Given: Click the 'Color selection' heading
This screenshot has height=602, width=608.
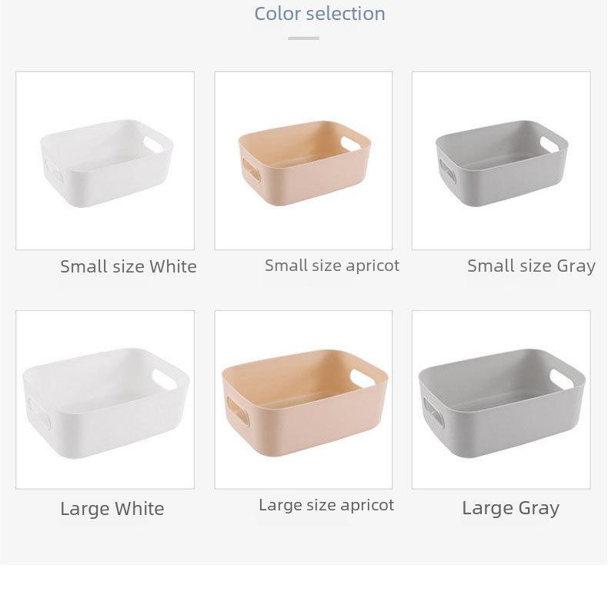Looking at the screenshot, I should pos(320,14).
